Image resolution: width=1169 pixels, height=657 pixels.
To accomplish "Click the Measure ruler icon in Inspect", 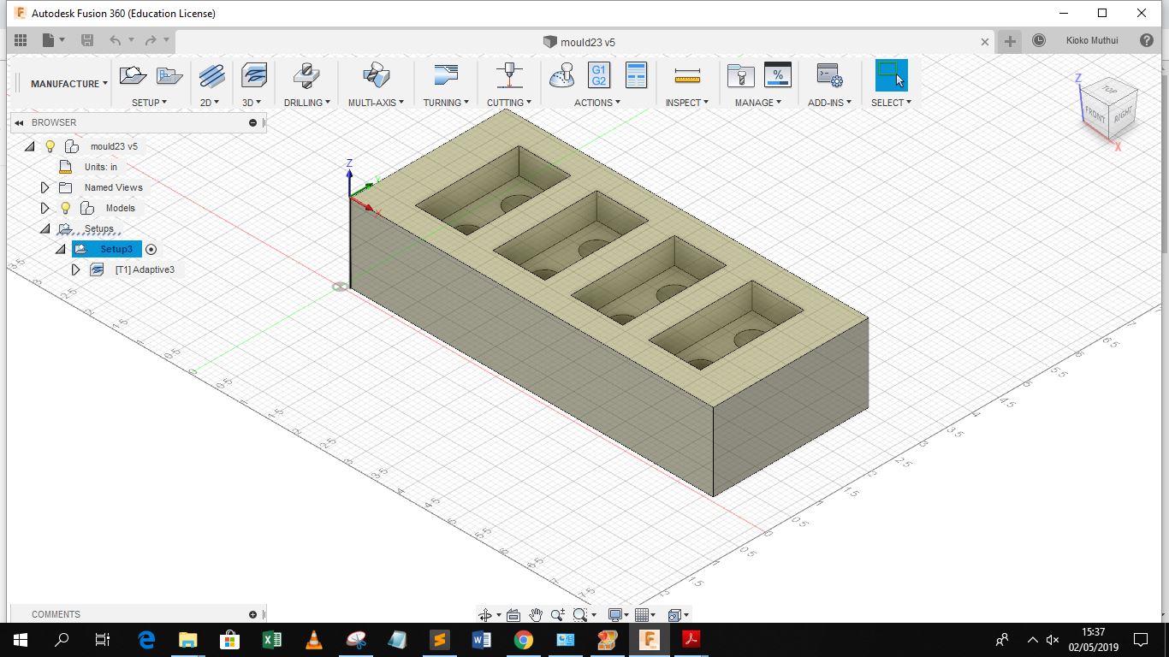I will point(687,75).
